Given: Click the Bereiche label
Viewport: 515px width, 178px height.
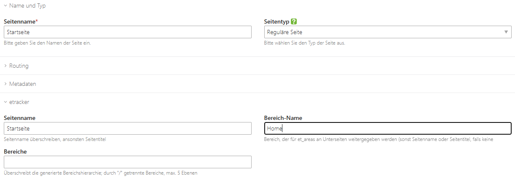Looking at the screenshot, I should point(15,151).
